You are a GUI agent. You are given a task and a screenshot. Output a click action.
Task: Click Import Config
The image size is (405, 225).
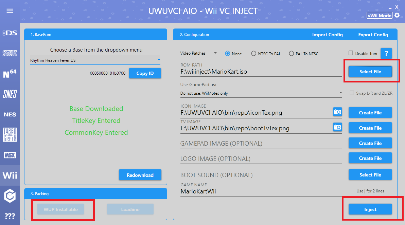tap(327, 35)
